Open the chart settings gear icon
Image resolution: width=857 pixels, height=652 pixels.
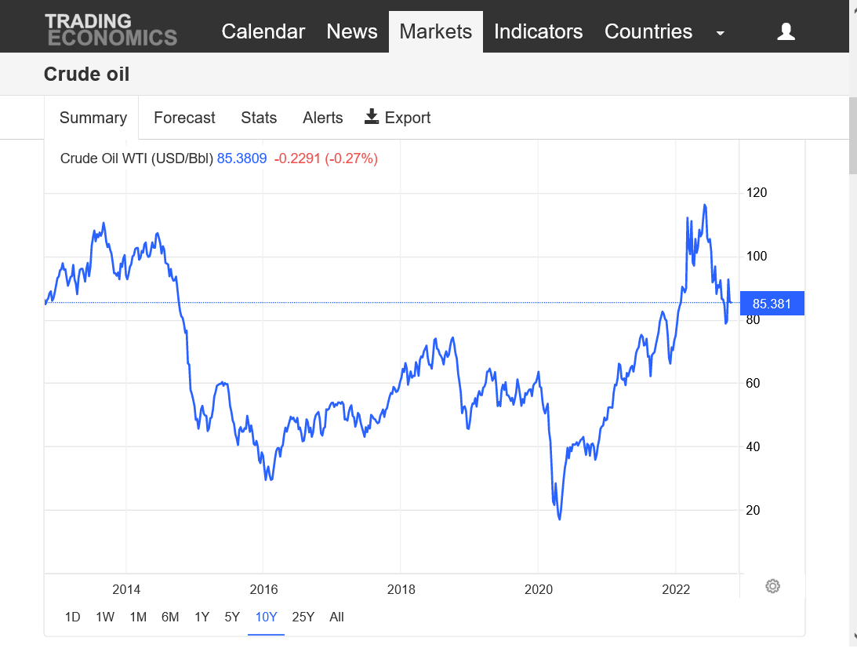[x=772, y=586]
